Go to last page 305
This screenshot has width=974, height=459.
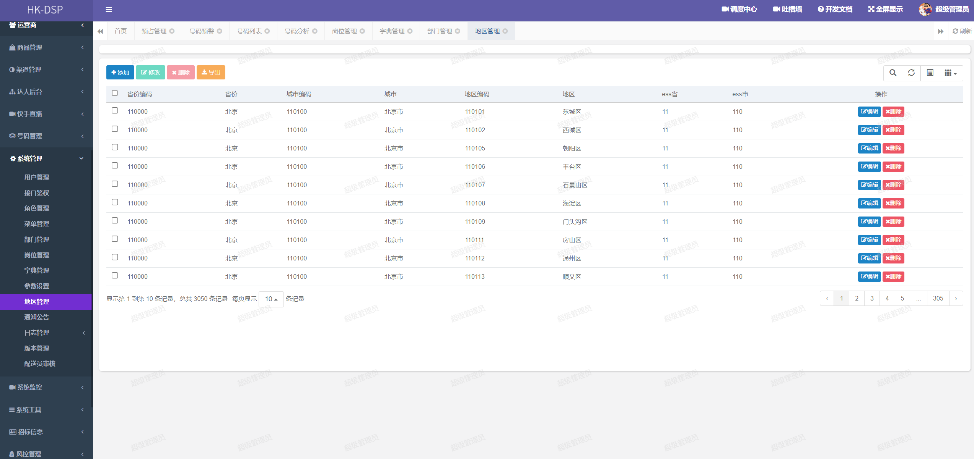click(938, 298)
